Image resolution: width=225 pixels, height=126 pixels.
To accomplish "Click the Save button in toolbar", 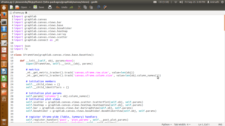I will pyautogui.click(x=39, y=7).
